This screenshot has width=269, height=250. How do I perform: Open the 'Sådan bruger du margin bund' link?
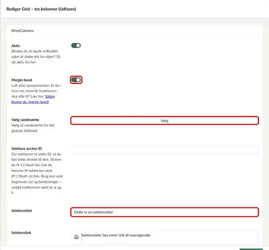coord(33,99)
